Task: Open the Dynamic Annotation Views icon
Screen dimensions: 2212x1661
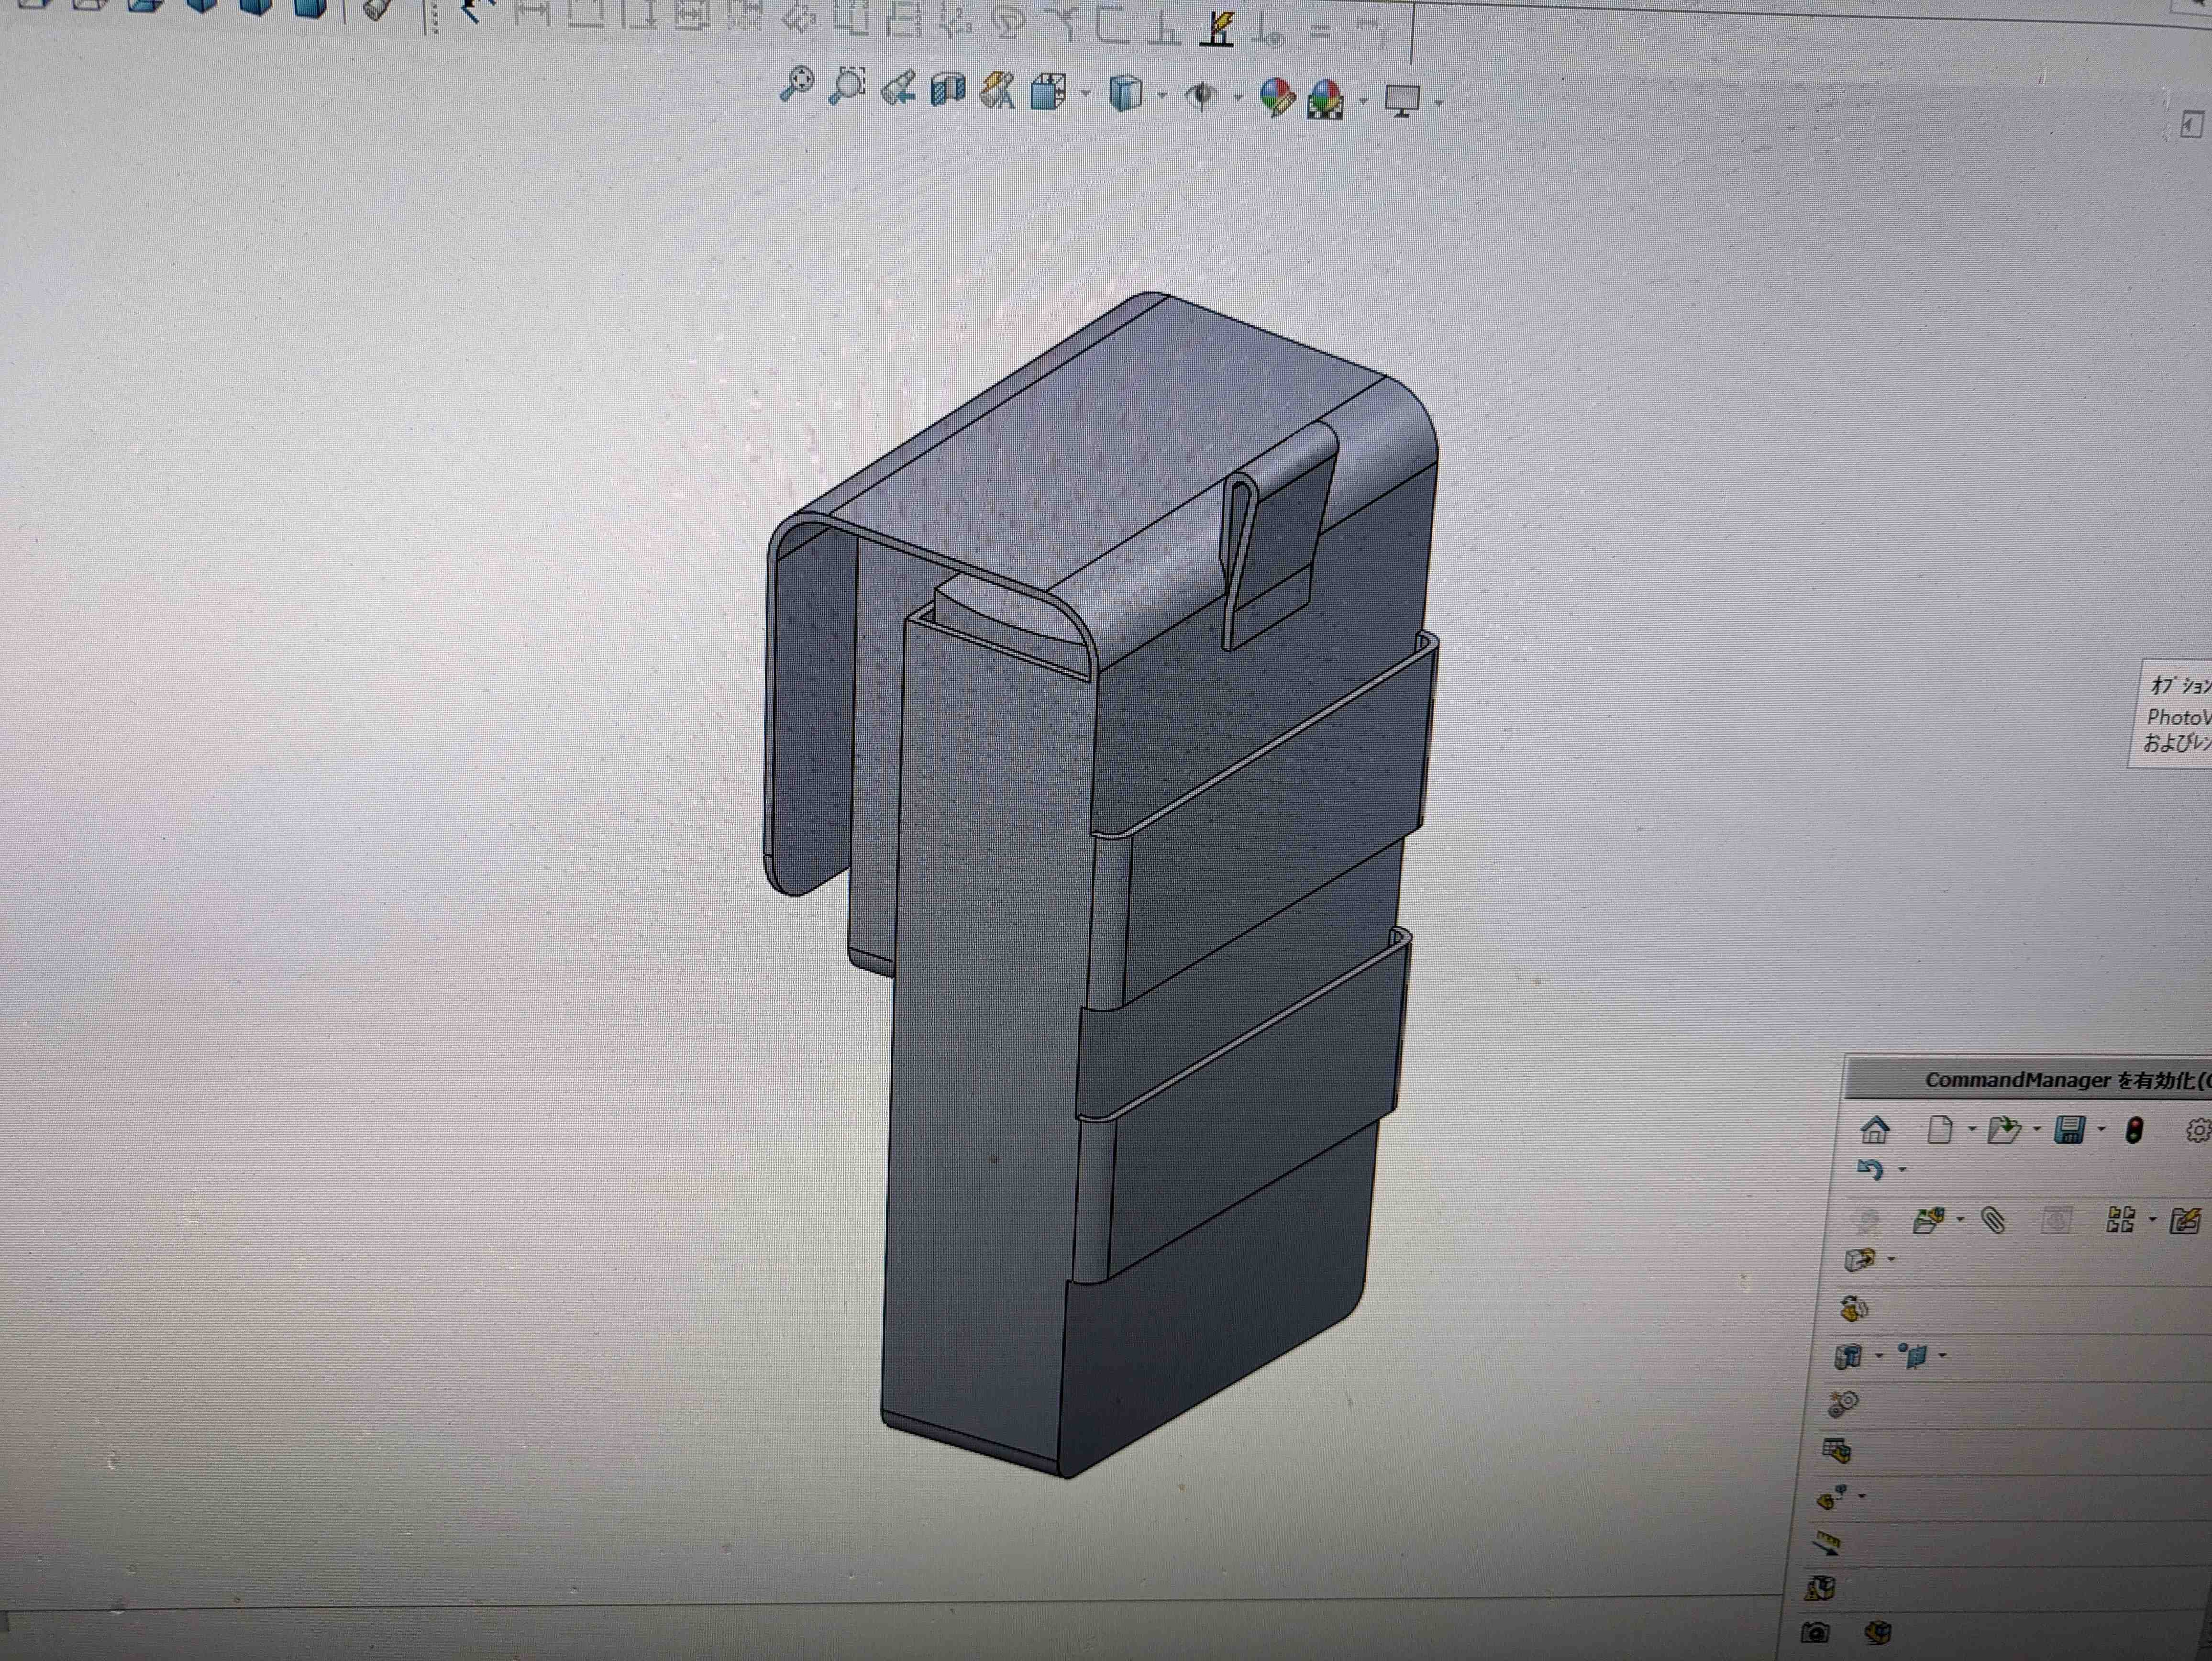Action: pos(997,91)
